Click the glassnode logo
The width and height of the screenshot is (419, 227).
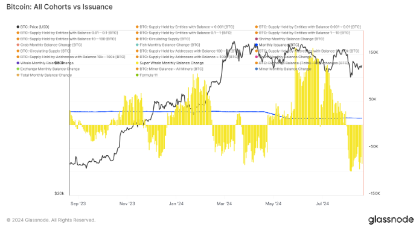coord(391,220)
